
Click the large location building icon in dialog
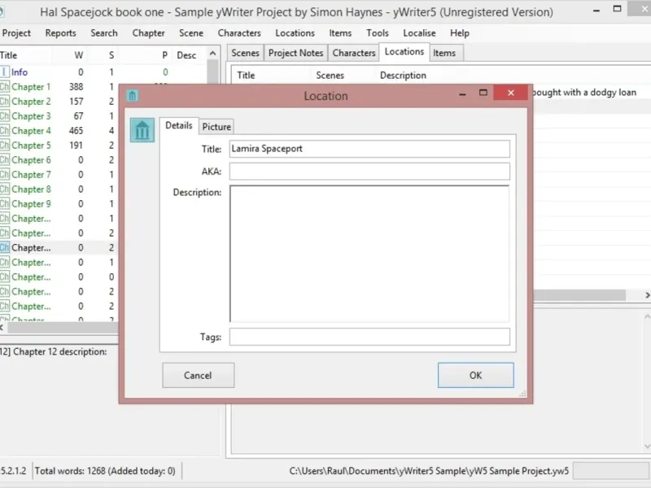click(142, 130)
